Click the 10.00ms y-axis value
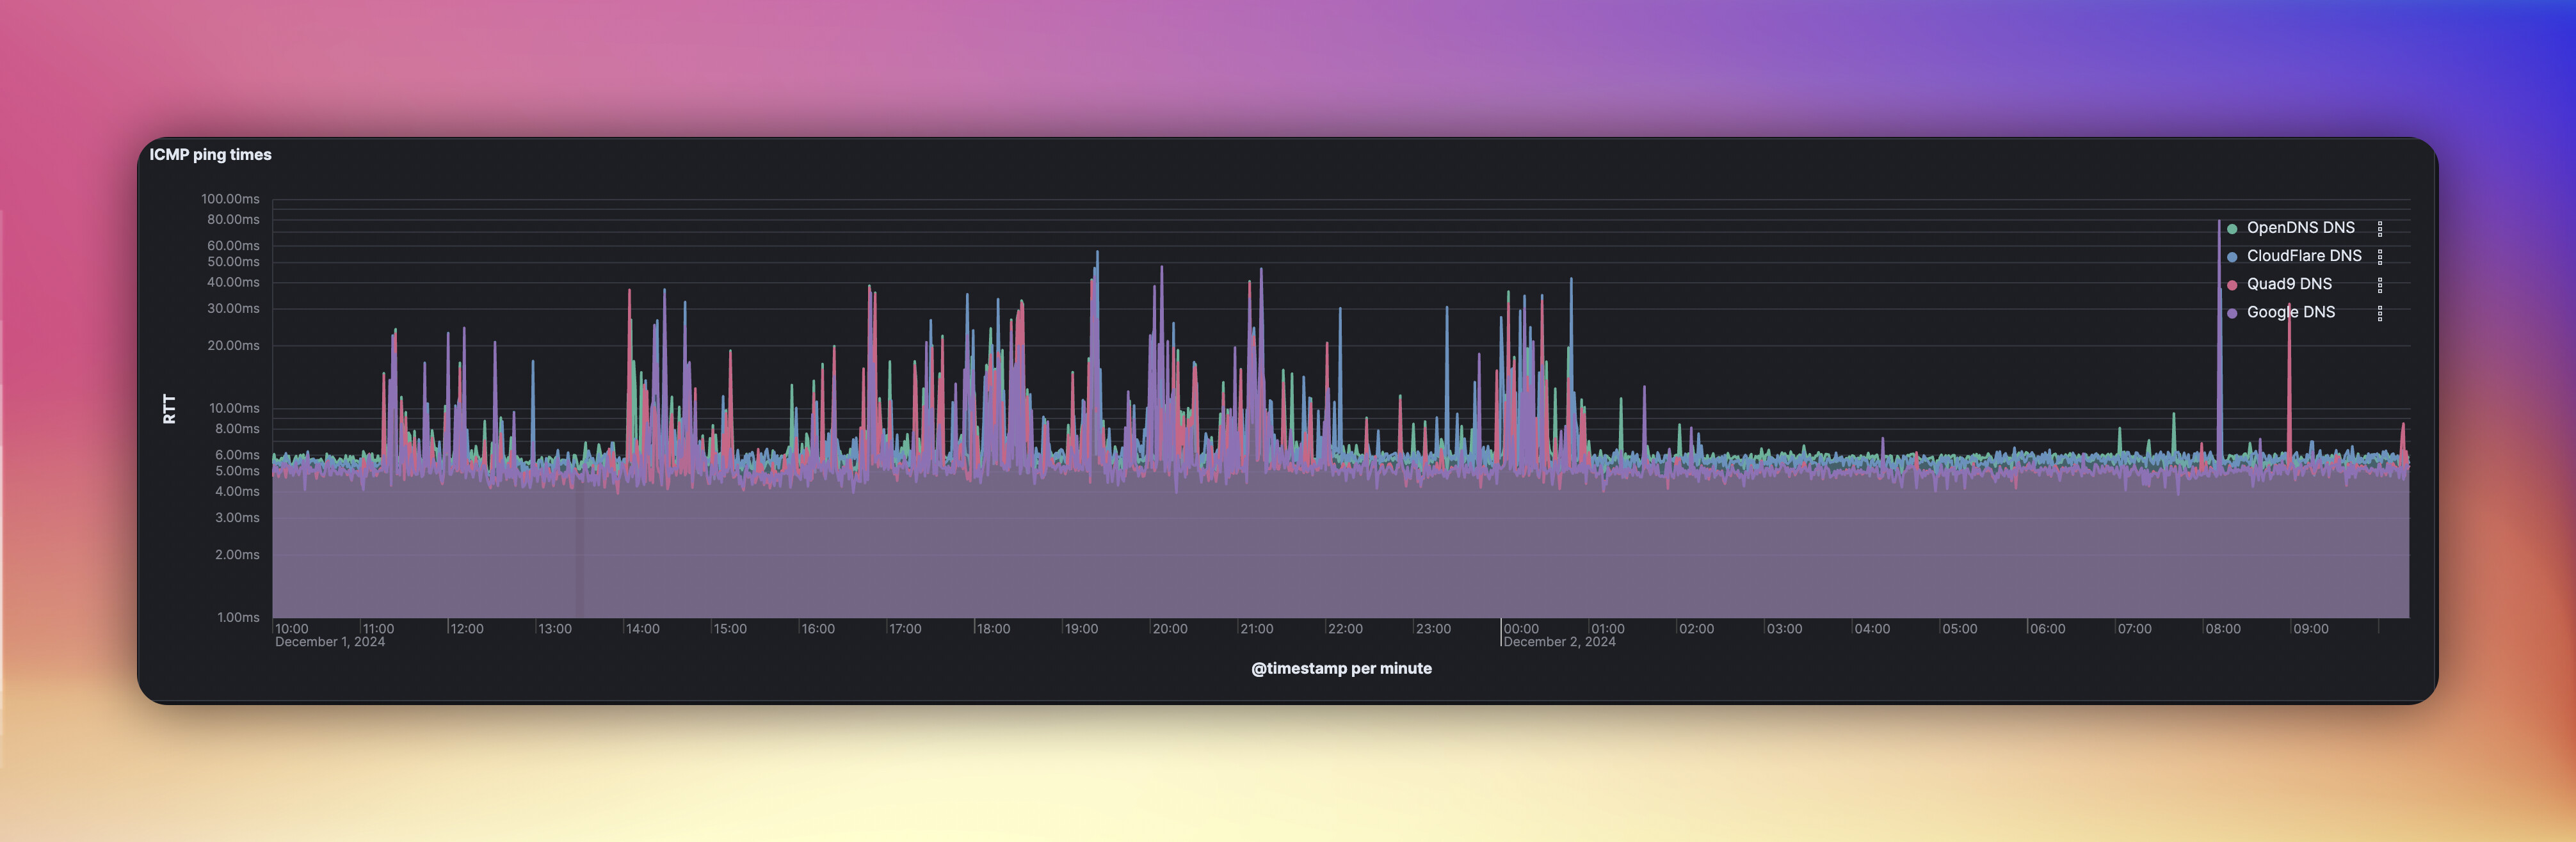The width and height of the screenshot is (2576, 842). coord(234,408)
